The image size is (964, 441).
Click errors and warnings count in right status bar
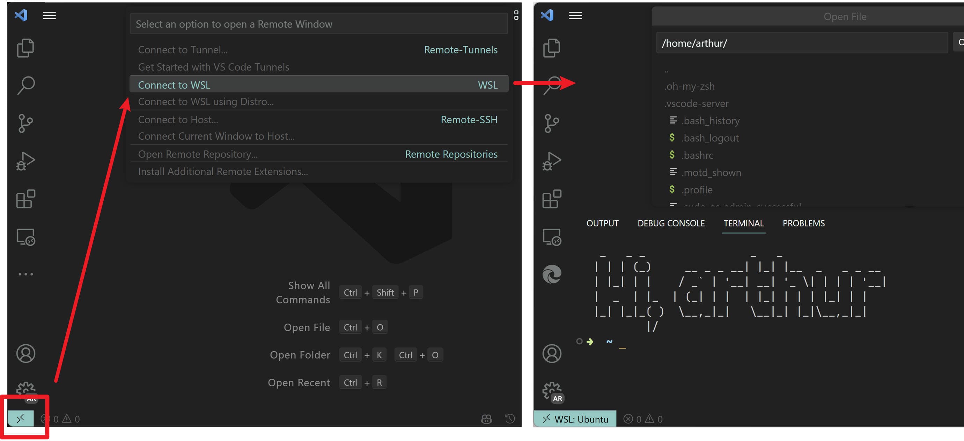click(x=643, y=419)
